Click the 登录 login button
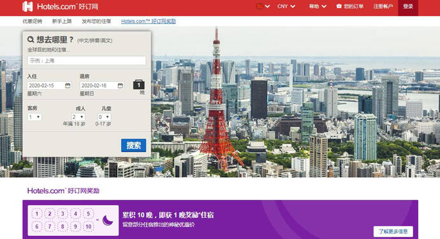 click(408, 7)
